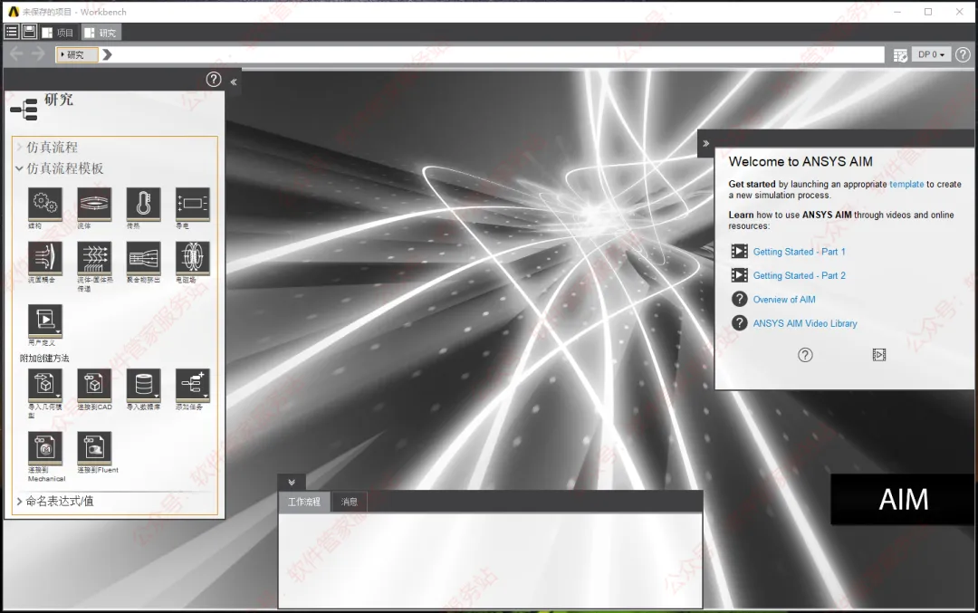Follow the 'template' link in Welcome text
The image size is (978, 613).
coord(906,184)
